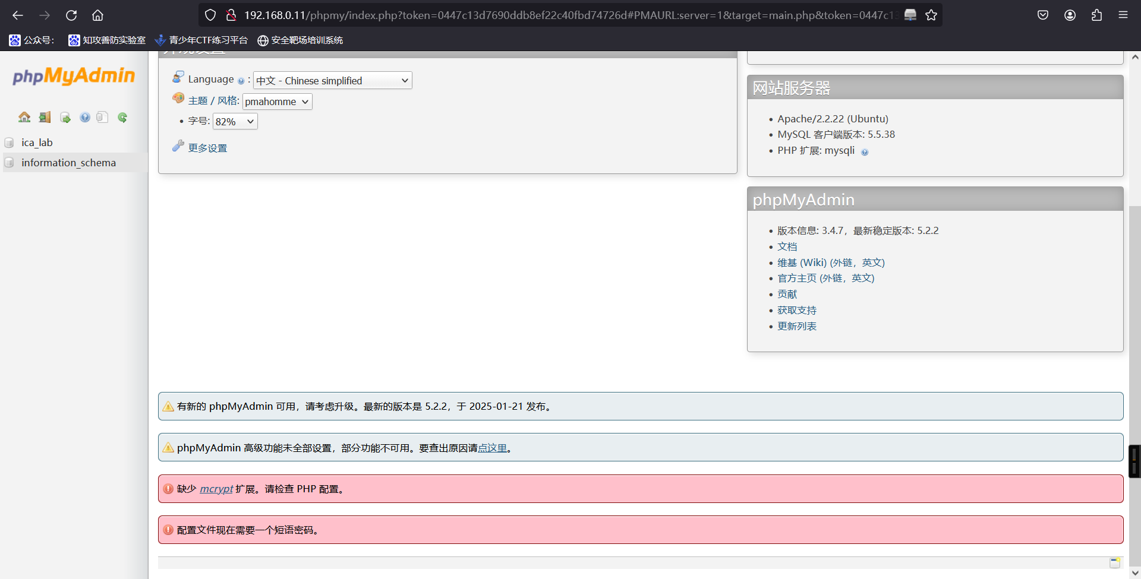This screenshot has height=579, width=1141.
Task: Click the database cylinder icon beside ica_lab
Action: (9, 143)
